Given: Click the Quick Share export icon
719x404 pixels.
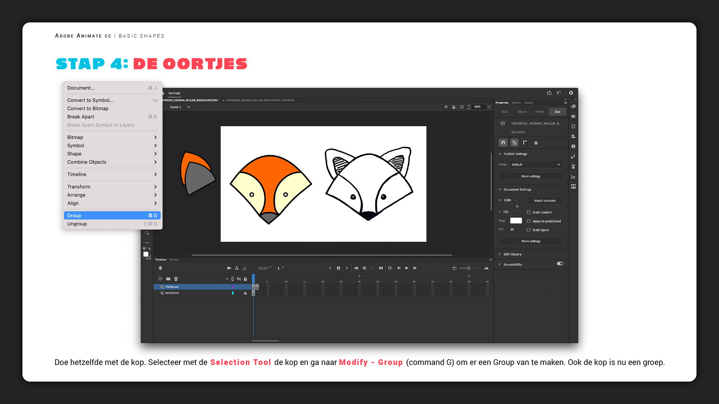Looking at the screenshot, I should [x=549, y=93].
